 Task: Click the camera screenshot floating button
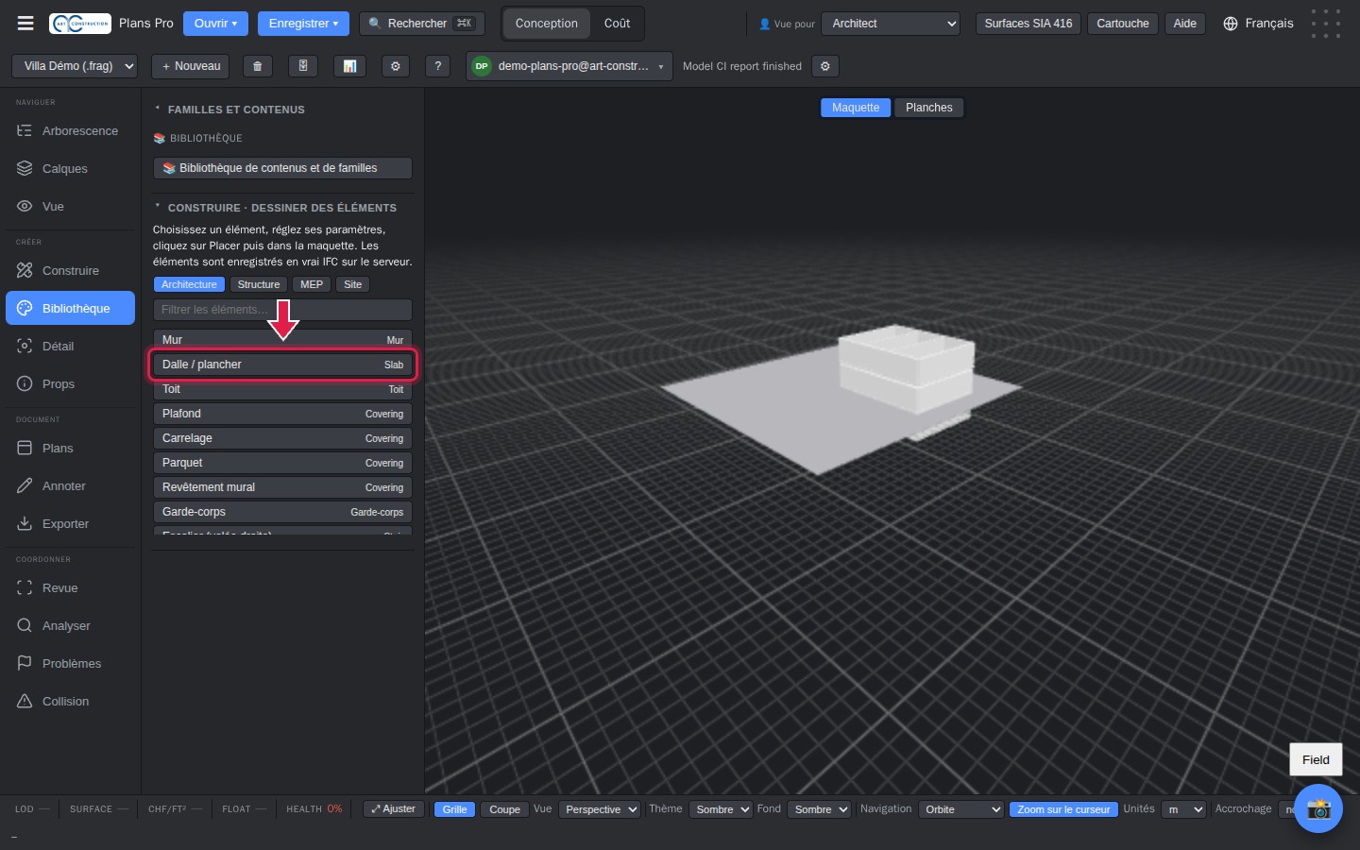click(x=1318, y=808)
